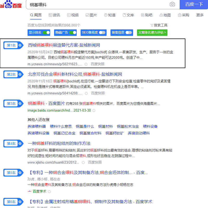Select the 网页 tab

[36, 15]
